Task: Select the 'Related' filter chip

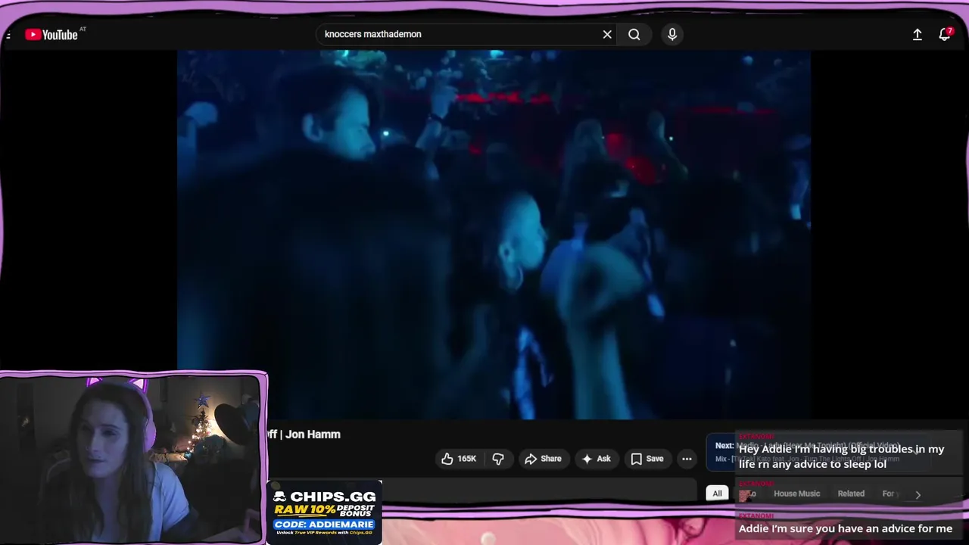Action: [851, 494]
